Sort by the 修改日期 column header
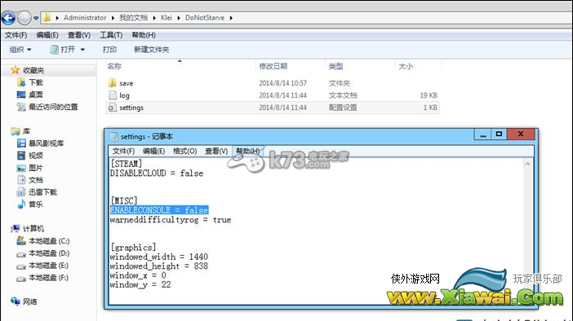The height and width of the screenshot is (321, 573). [x=273, y=66]
